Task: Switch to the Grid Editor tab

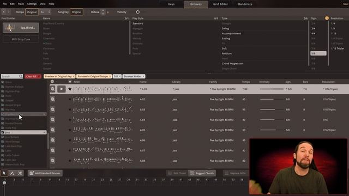Action: click(220, 4)
